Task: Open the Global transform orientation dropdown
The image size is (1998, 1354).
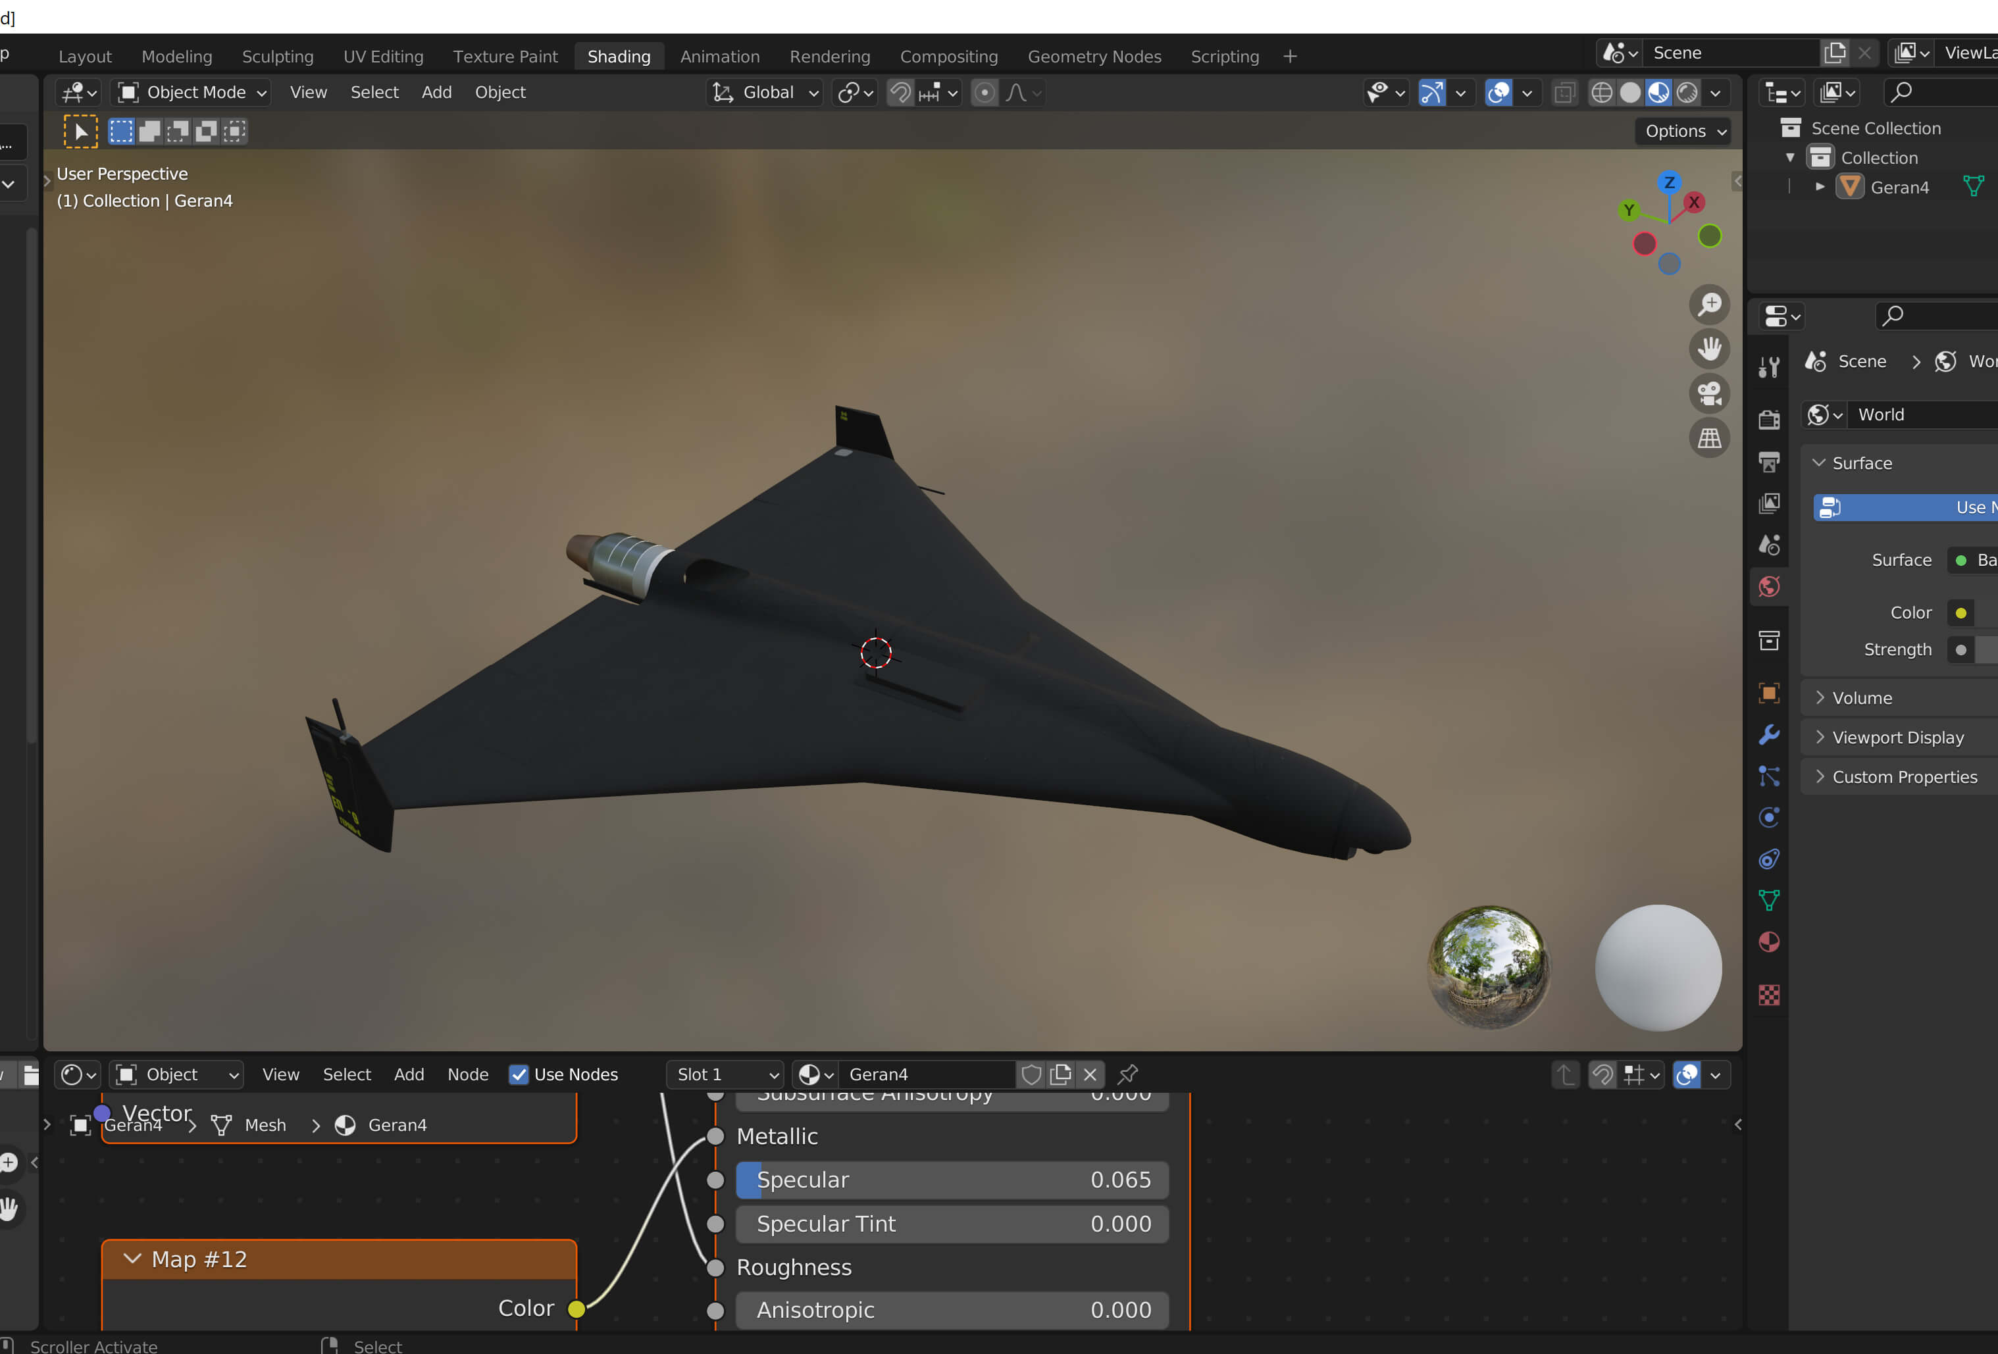Action: tap(765, 92)
